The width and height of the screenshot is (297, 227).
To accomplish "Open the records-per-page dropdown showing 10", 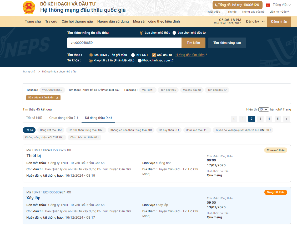I will pos(264,109).
